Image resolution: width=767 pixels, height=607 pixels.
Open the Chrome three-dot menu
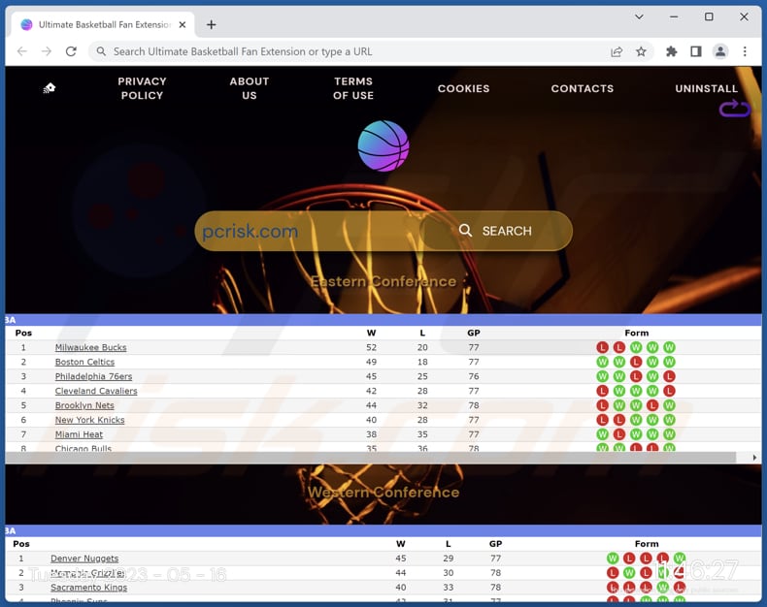coord(745,51)
